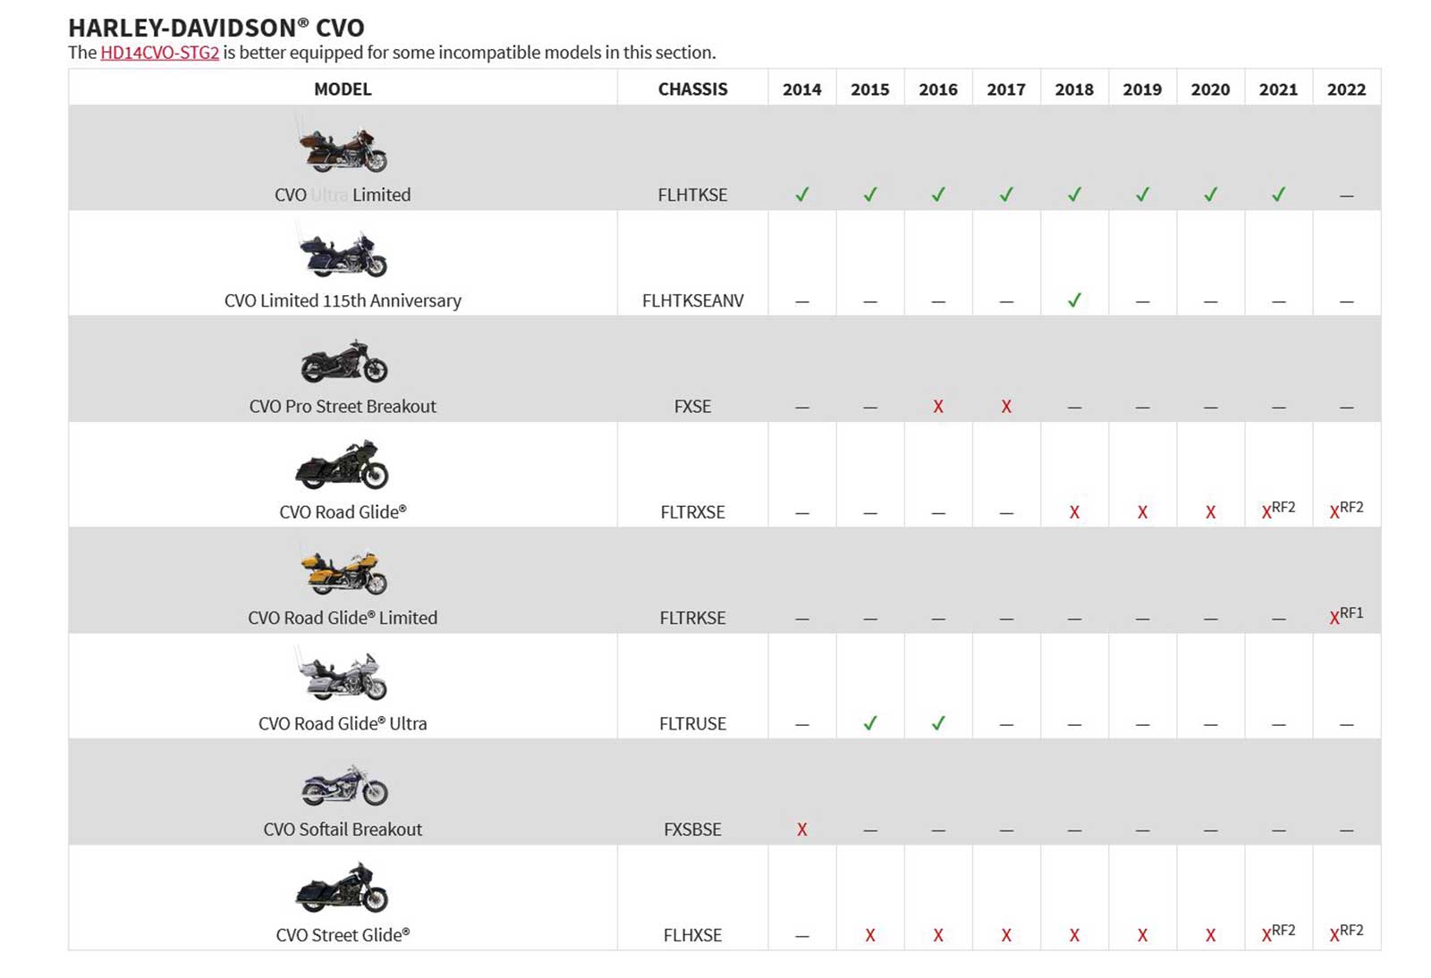Click the red X for FLHXSE 2018
The image size is (1431, 978).
[1074, 935]
